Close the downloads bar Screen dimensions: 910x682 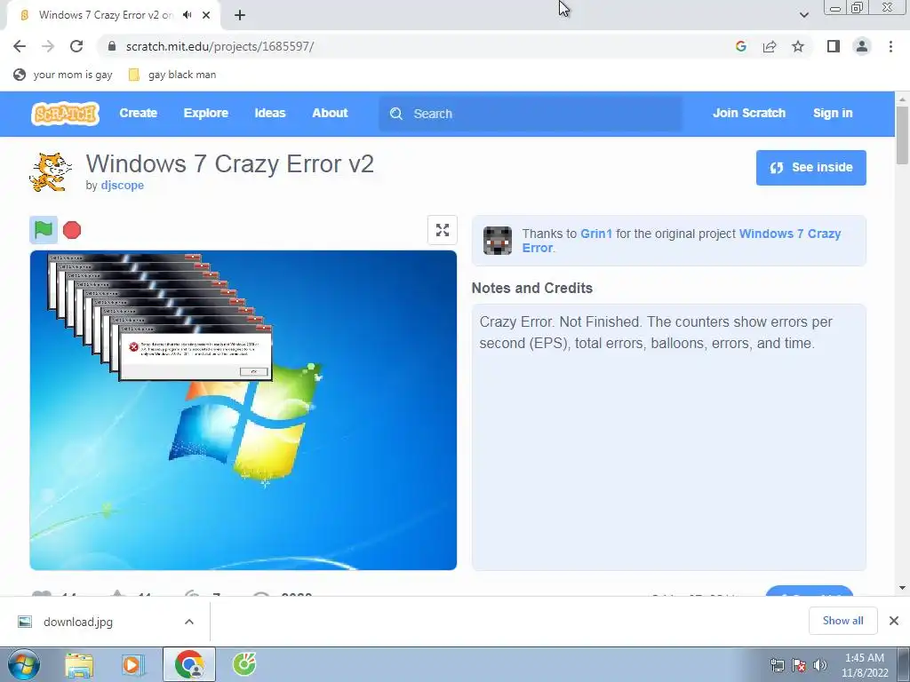point(894,621)
